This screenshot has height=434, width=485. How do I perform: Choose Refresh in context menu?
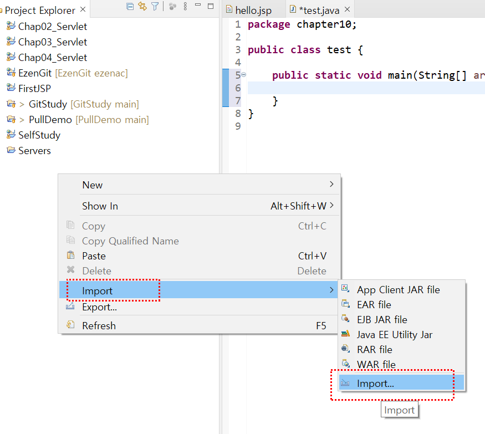pyautogui.click(x=200, y=326)
